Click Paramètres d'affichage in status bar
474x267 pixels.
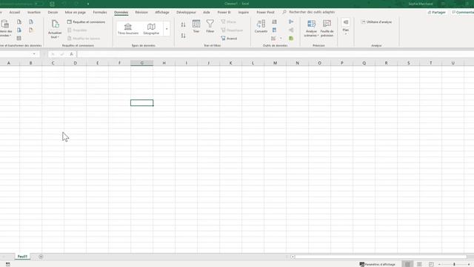tap(378, 264)
